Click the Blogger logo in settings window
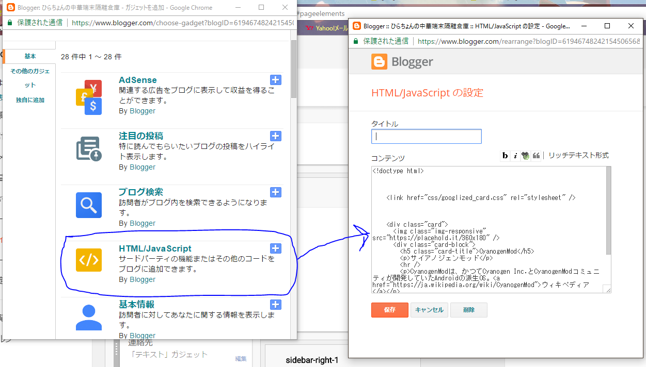 coord(402,62)
